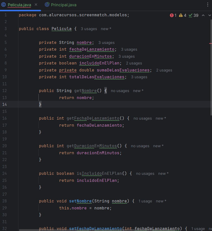
Task: Click 'this.nombre' in setNombre body
Action: coord(73,208)
